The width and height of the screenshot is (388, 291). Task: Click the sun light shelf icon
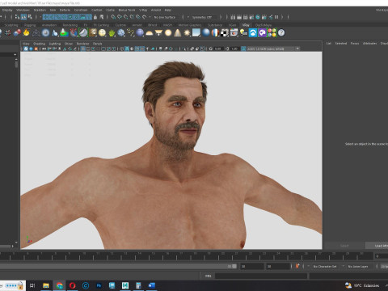pyautogui.click(x=187, y=33)
